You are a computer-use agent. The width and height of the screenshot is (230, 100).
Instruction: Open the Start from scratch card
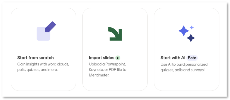pos(43,49)
